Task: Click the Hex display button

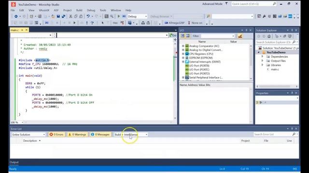Action: pyautogui.click(x=115, y=23)
